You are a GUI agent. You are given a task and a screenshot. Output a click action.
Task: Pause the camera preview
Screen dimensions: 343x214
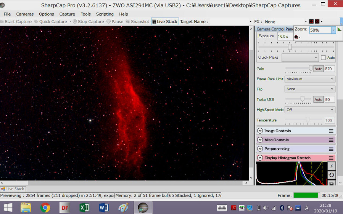115,22
